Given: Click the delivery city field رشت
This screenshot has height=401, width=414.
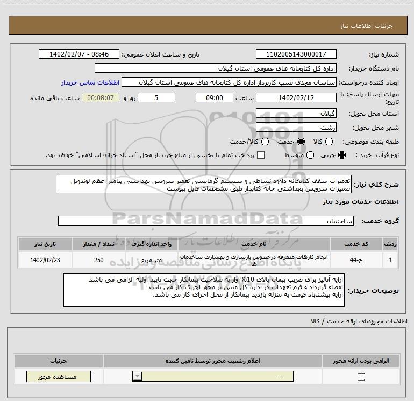Looking at the screenshot, I should tap(296, 128).
